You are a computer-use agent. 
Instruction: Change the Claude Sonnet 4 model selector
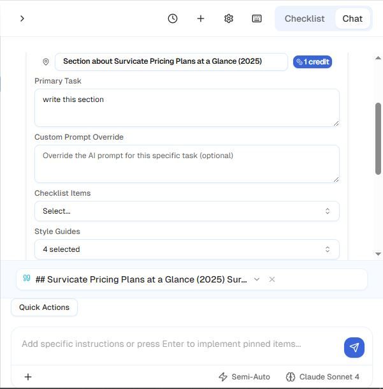point(322,377)
